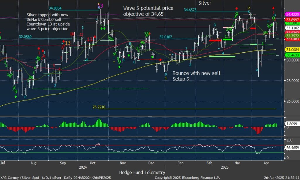
Task: Click the 'Silver' chart title
Action: pyautogui.click(x=205, y=3)
